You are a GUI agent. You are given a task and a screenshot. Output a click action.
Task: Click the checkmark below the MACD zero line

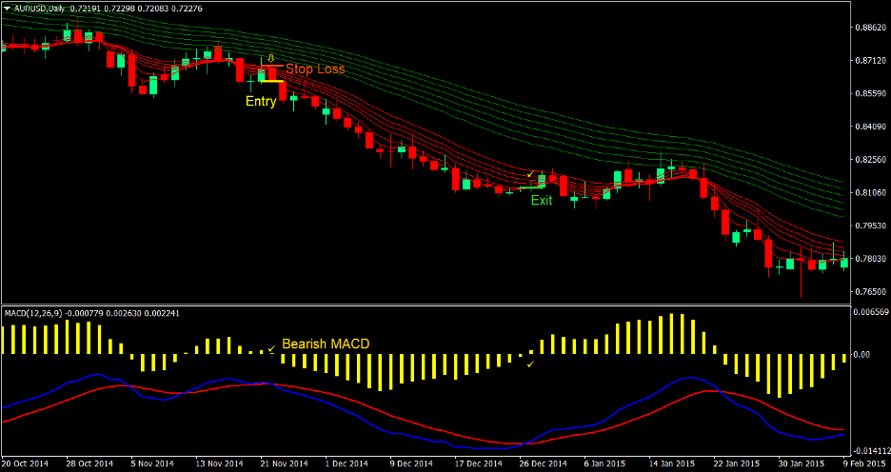click(531, 364)
